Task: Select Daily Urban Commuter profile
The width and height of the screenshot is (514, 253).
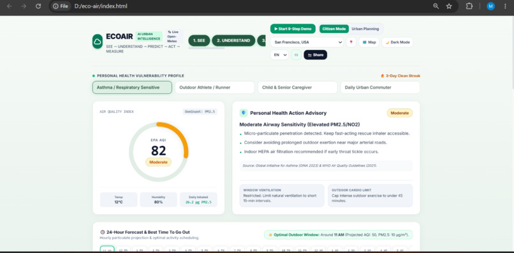Action: coord(380,88)
